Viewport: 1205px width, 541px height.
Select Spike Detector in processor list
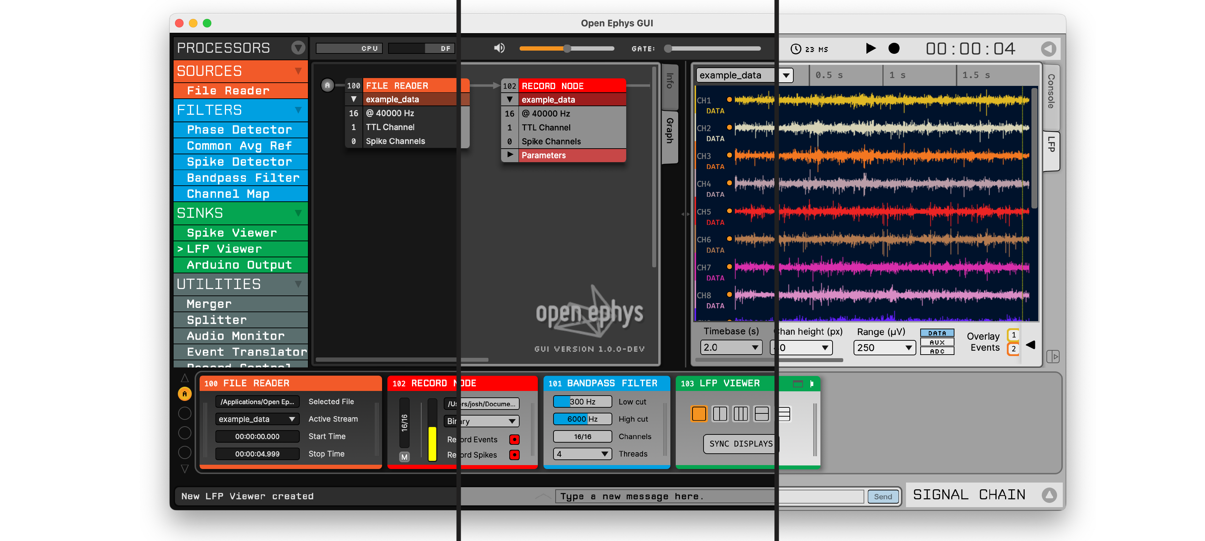(241, 162)
